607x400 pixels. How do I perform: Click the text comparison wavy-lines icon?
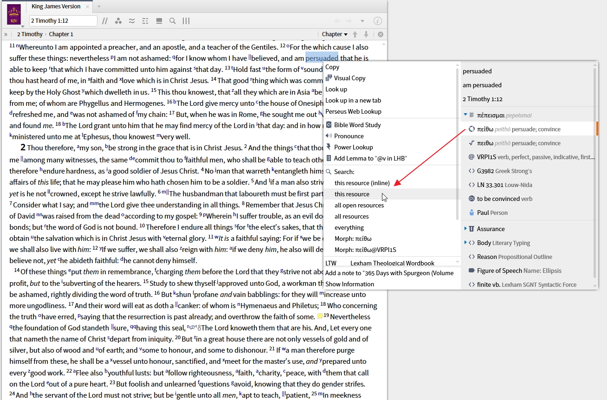pos(132,21)
